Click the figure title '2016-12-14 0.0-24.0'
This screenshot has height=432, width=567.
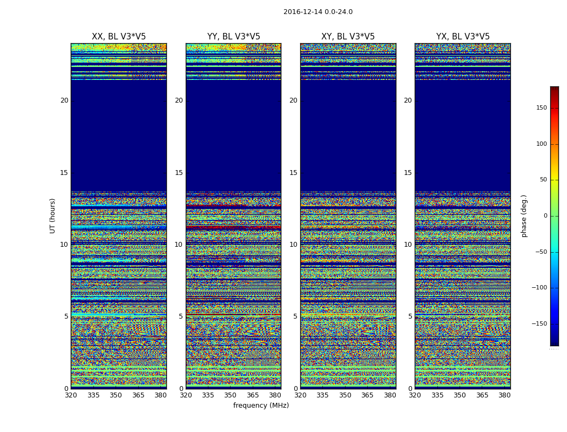[x=318, y=12]
